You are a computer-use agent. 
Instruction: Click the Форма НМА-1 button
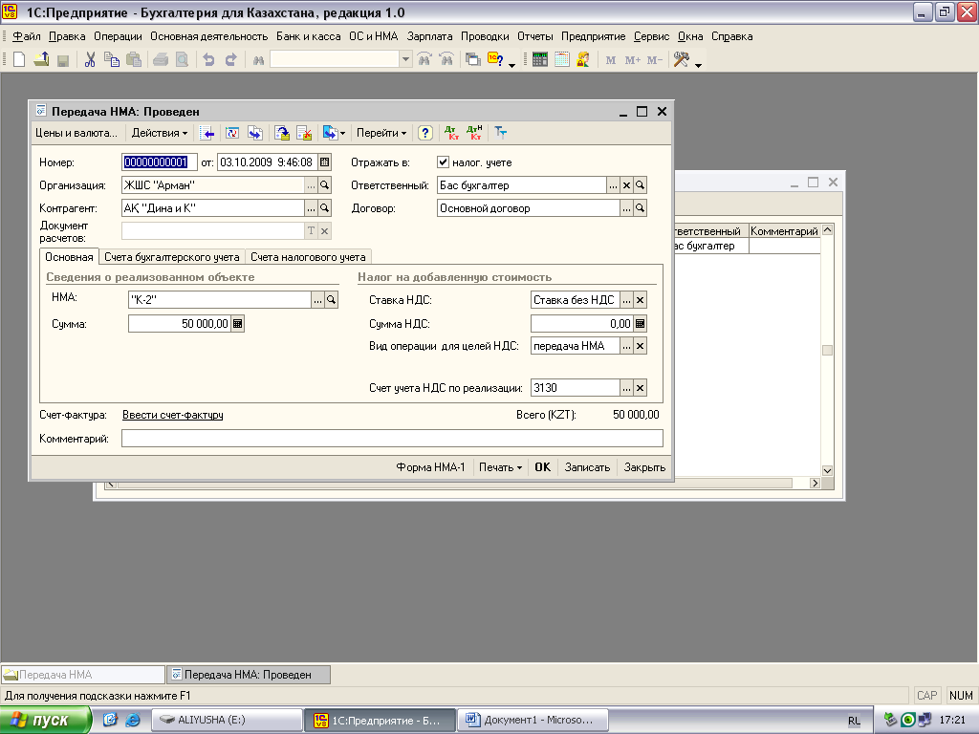pos(431,467)
